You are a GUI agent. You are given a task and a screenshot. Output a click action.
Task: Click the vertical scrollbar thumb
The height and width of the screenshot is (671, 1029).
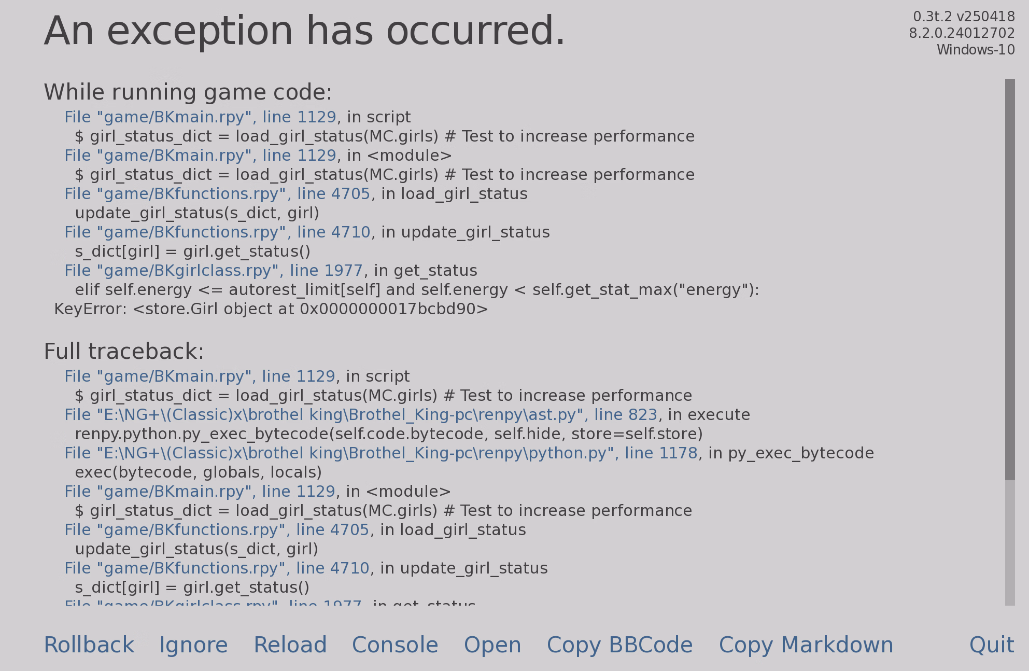coord(1009,279)
